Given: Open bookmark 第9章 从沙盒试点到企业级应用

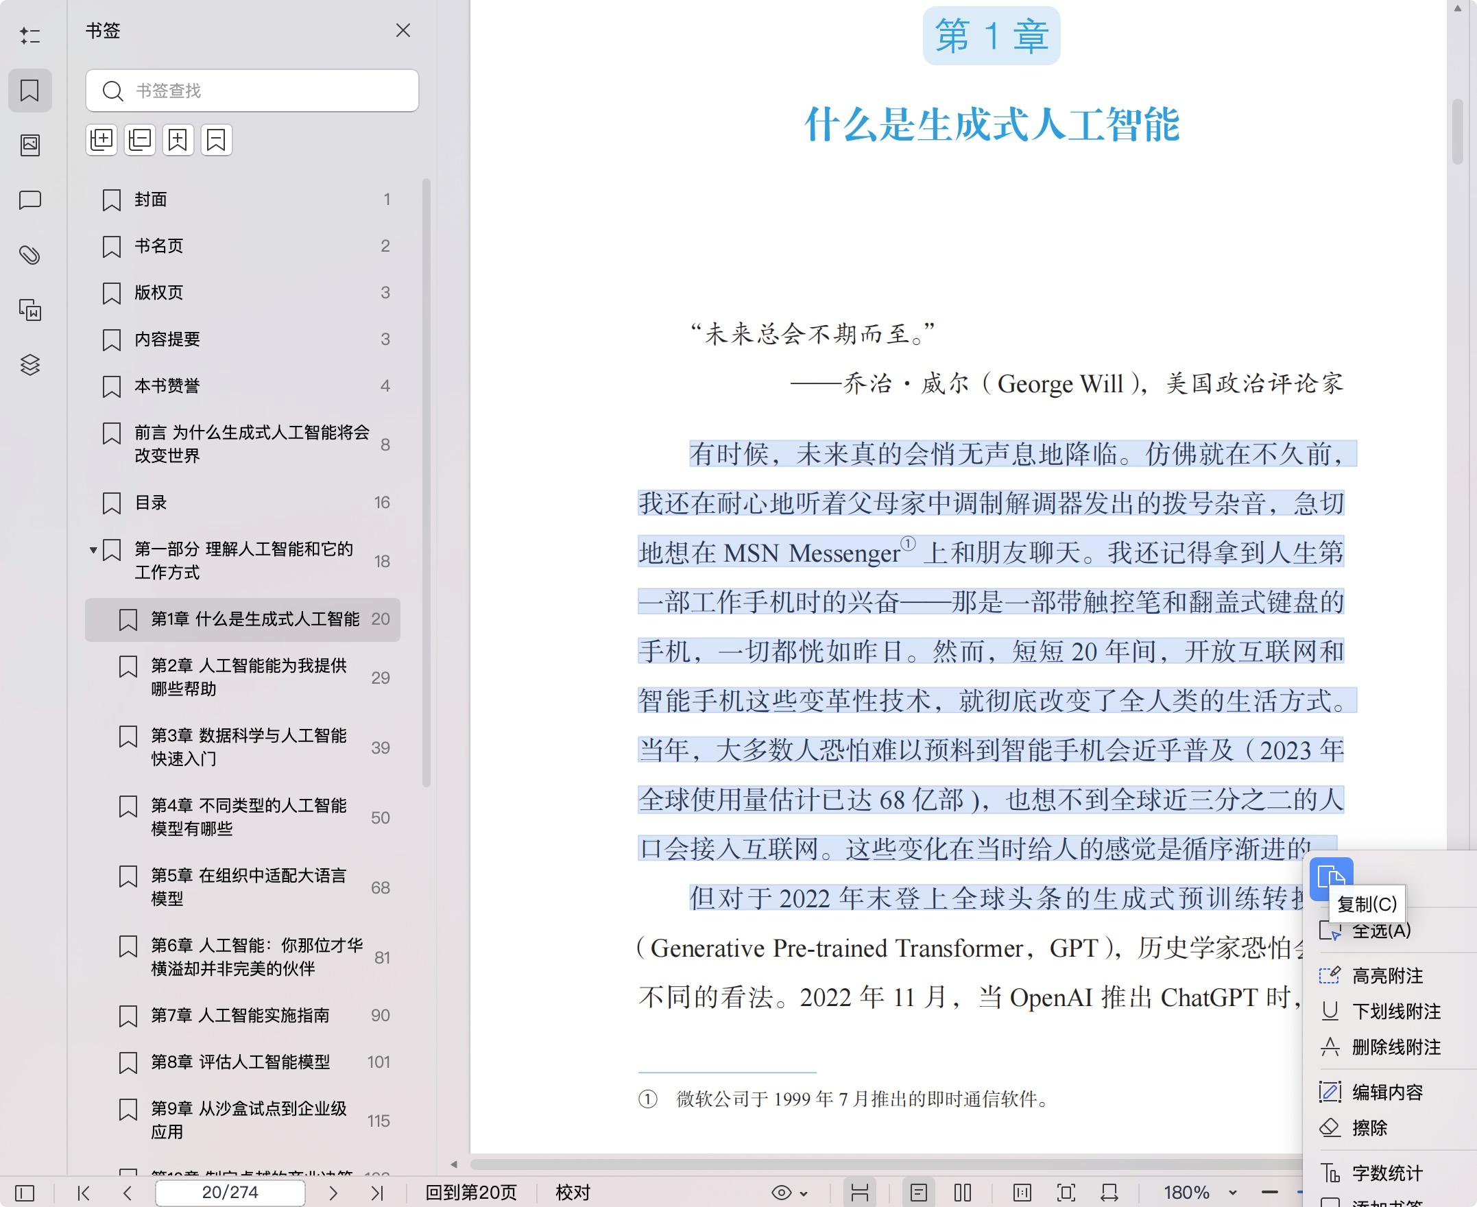Looking at the screenshot, I should click(243, 1120).
